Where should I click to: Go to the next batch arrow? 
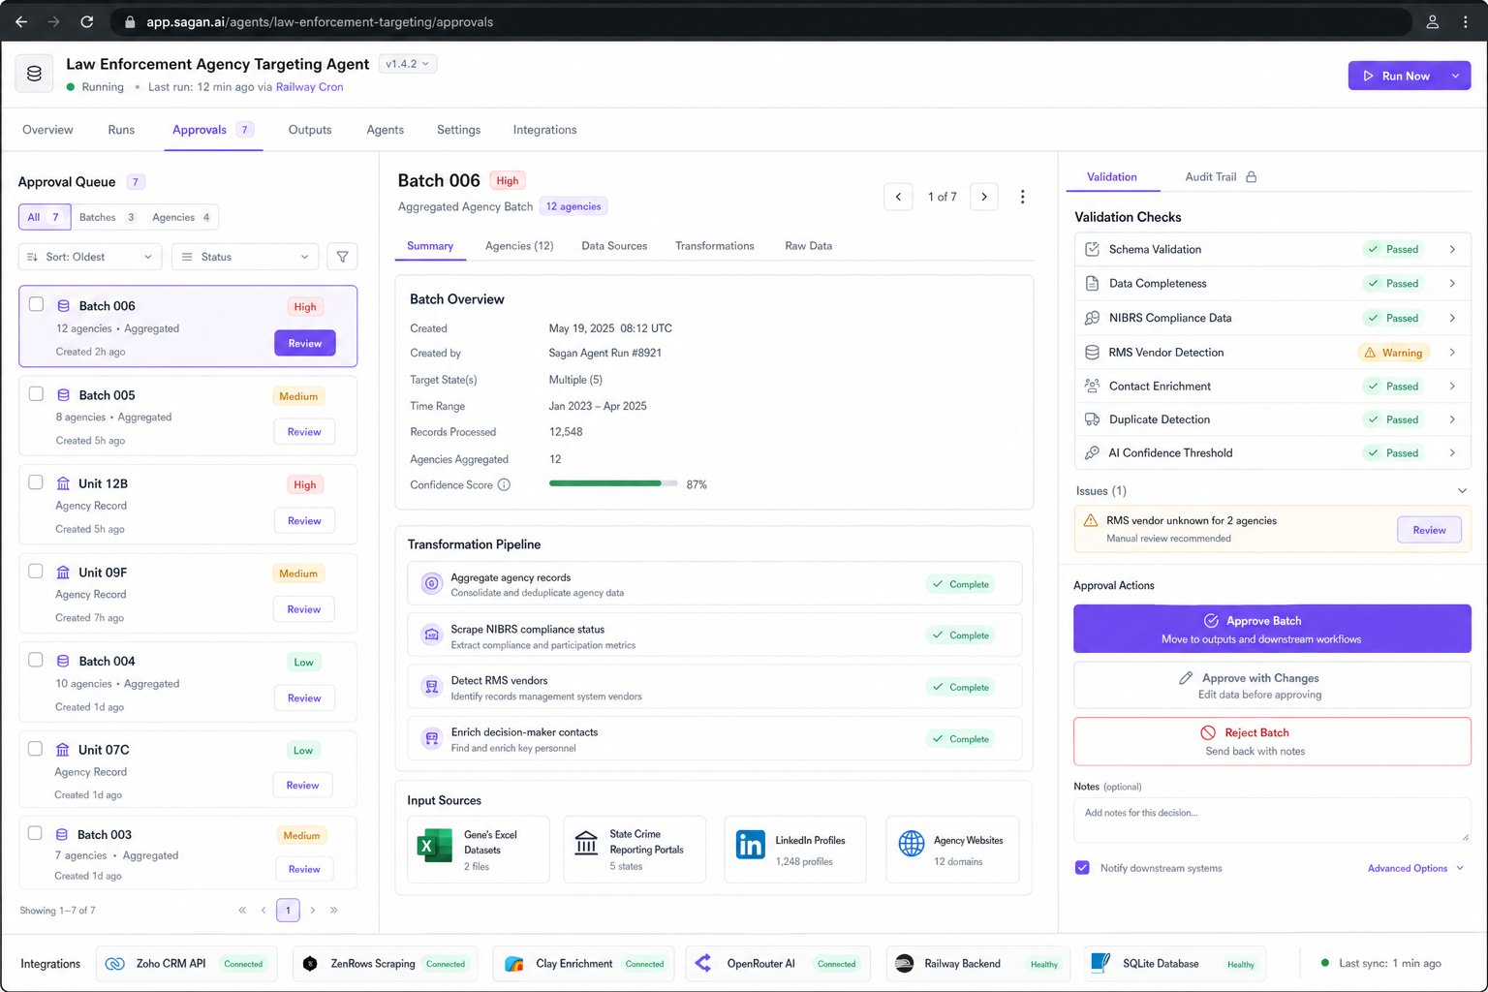984,197
